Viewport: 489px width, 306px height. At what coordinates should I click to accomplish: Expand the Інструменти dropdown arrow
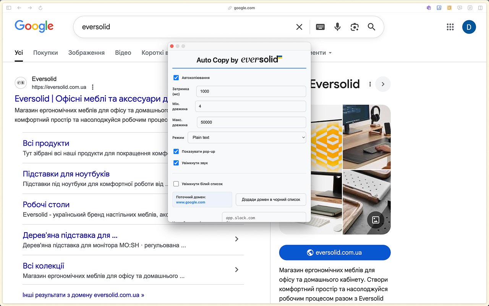tap(330, 53)
